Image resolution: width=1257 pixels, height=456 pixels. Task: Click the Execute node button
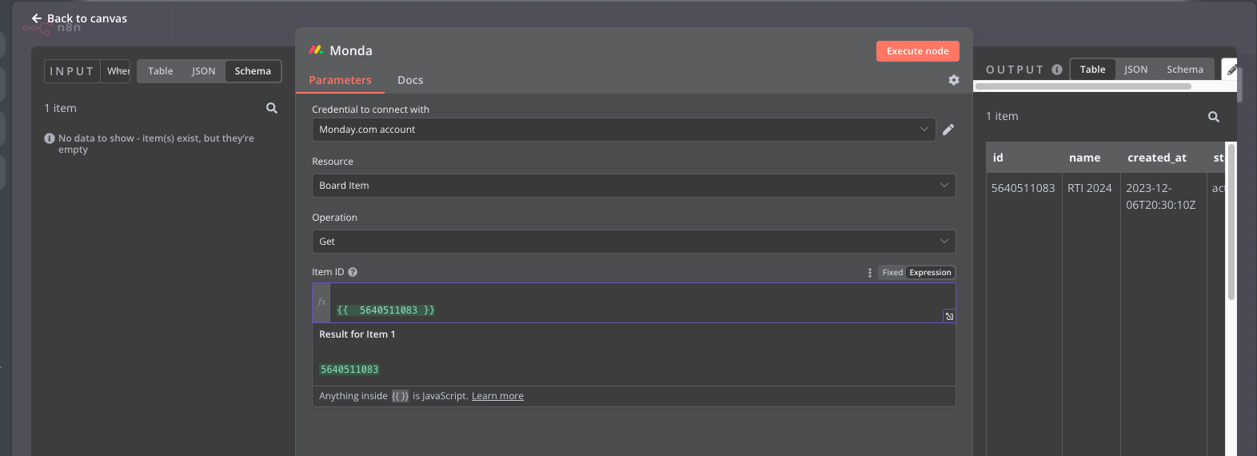click(x=917, y=51)
